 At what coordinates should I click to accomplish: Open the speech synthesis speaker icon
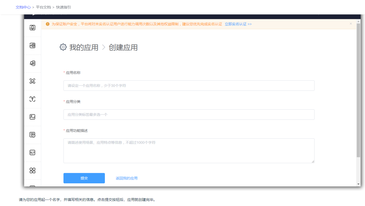(32, 46)
